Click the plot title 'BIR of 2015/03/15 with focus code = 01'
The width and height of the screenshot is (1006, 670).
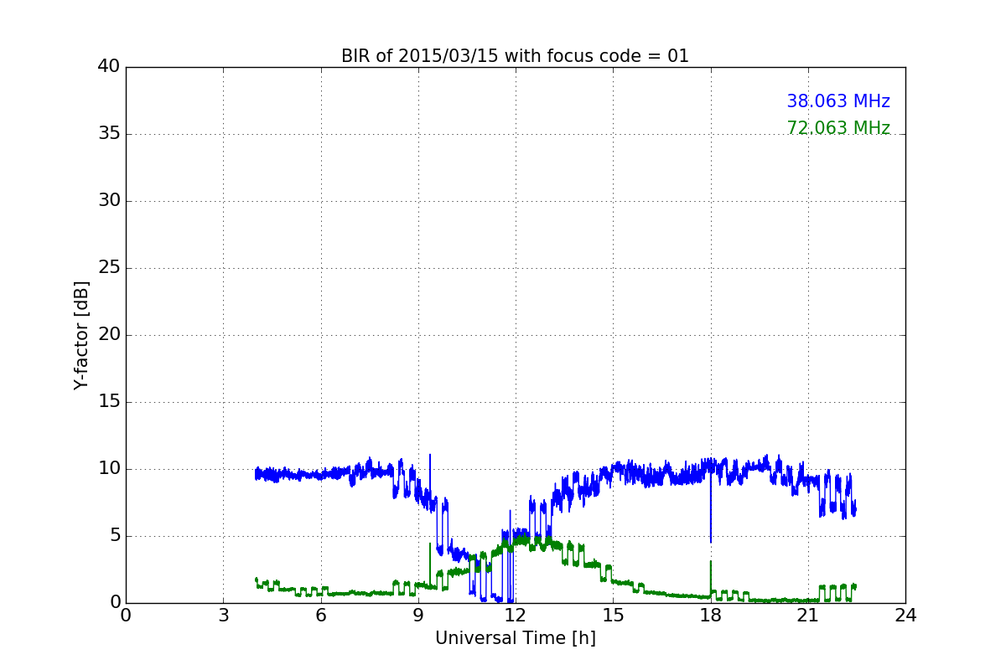click(x=515, y=56)
